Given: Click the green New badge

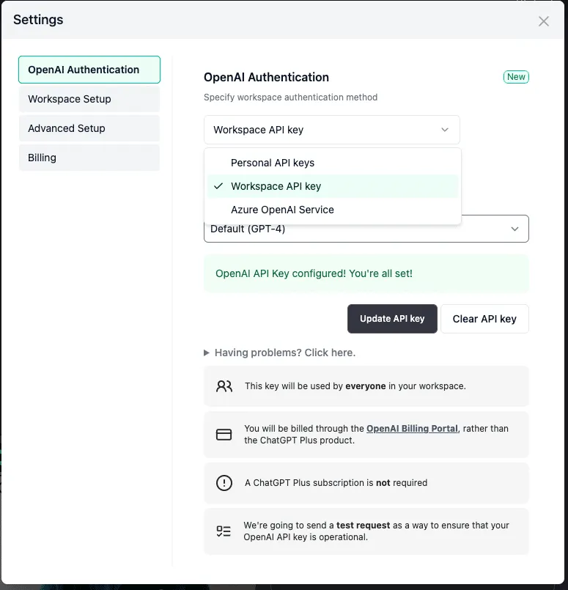Looking at the screenshot, I should (x=516, y=77).
